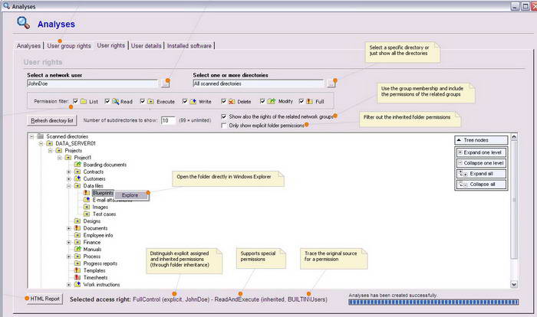Expand the Customers tree node

click(68, 179)
